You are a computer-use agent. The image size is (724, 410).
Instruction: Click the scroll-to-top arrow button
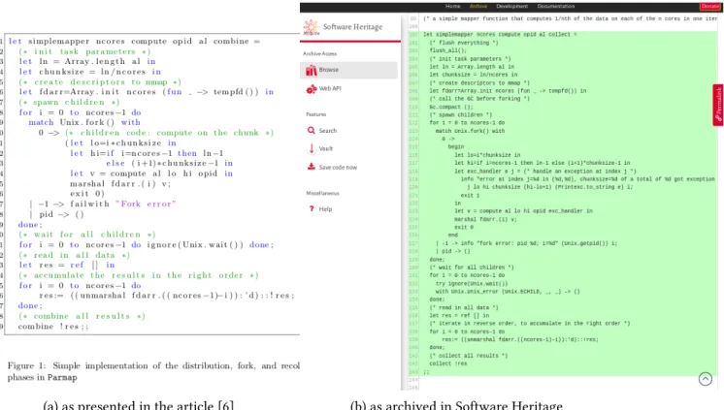pyautogui.click(x=705, y=379)
